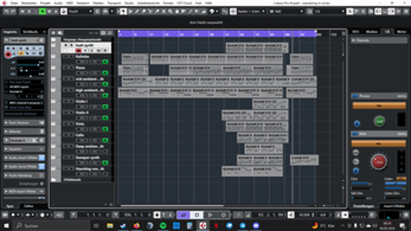
Task: Switch to the Medien tab in right zone
Action: click(372, 32)
